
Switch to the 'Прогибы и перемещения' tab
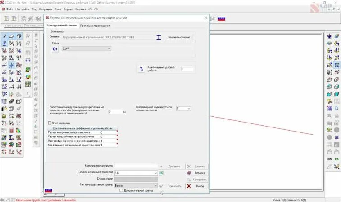95,26
